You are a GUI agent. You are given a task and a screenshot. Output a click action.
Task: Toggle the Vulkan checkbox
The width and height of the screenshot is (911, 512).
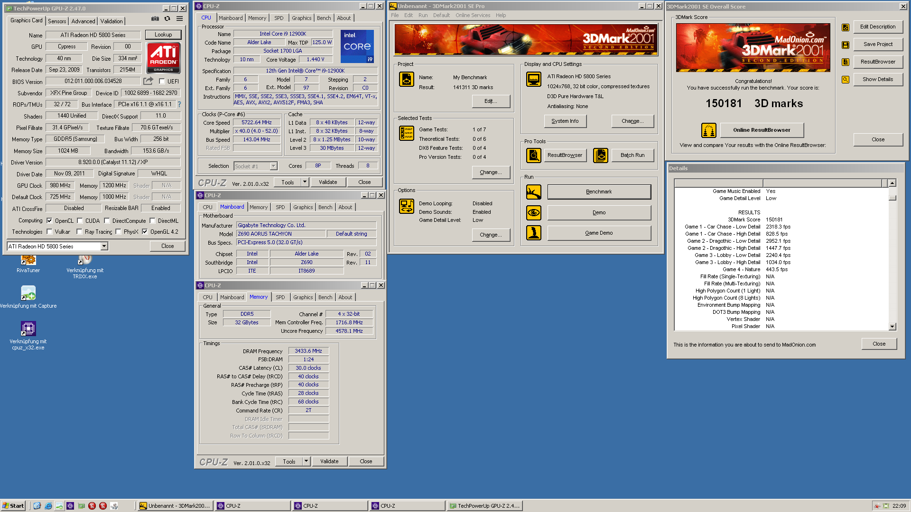49,232
